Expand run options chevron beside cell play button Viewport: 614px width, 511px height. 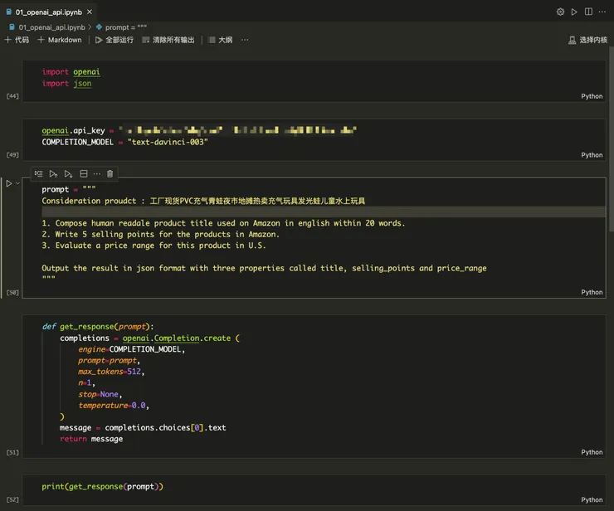click(x=18, y=183)
